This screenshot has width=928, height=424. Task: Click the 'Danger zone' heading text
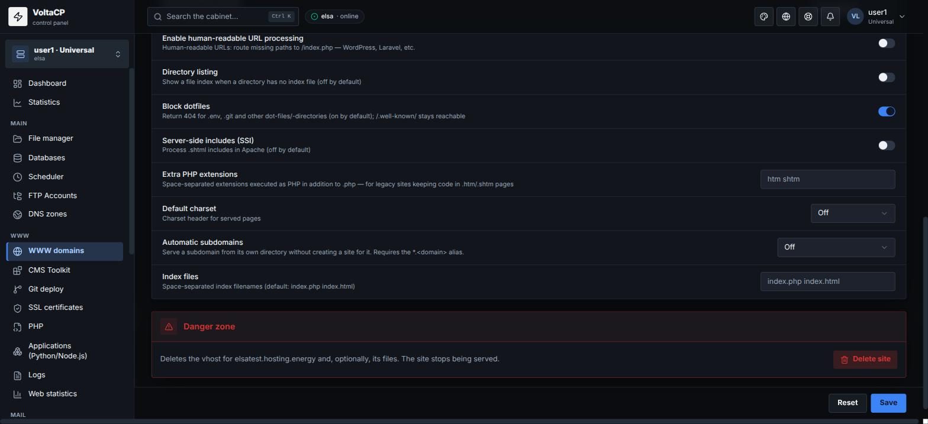click(x=209, y=326)
